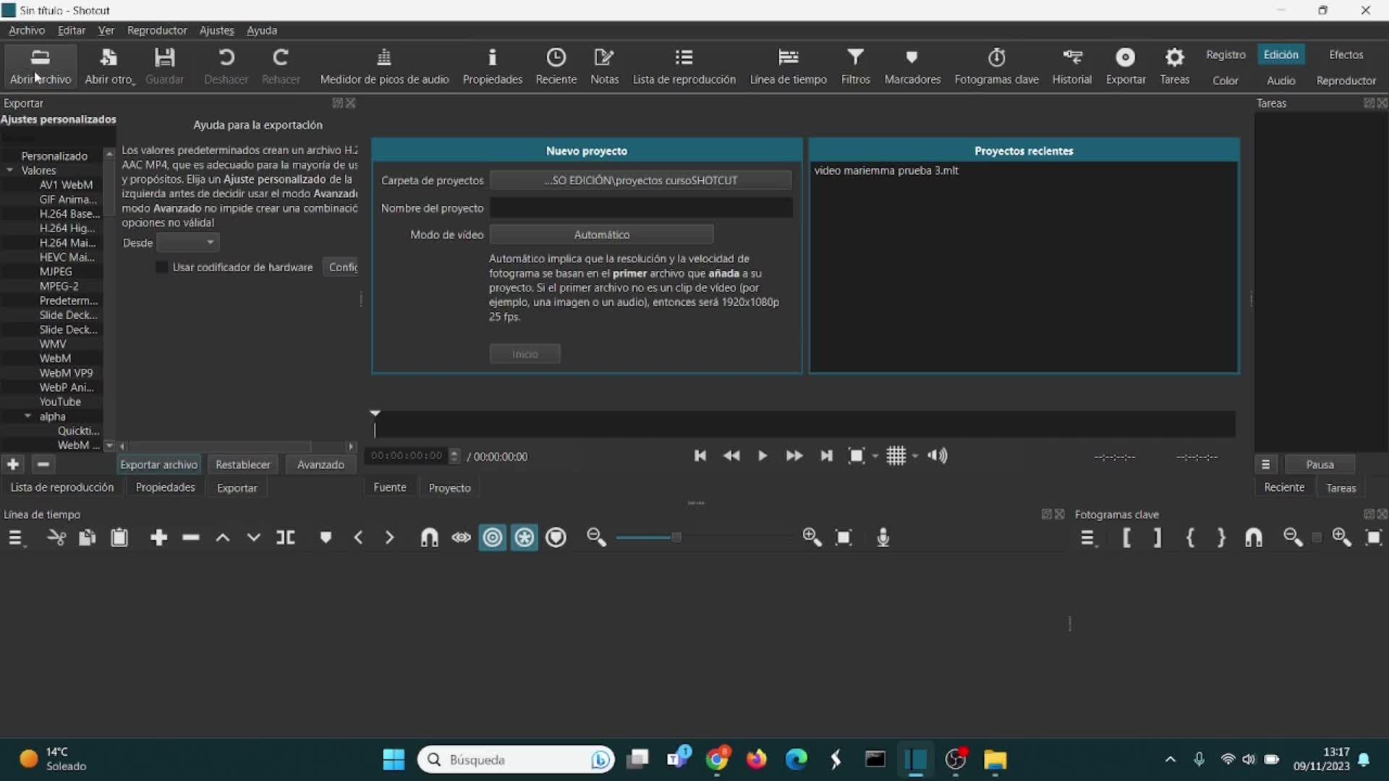1389x781 pixels.
Task: Click the Exportar toolbar icon
Action: click(1125, 58)
